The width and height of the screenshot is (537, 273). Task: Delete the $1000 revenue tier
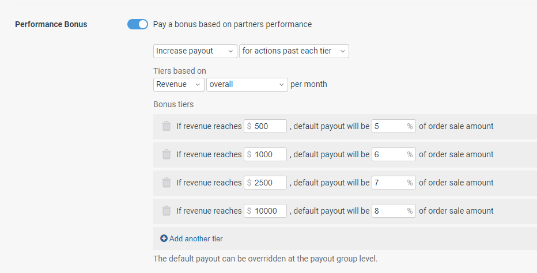pos(167,154)
